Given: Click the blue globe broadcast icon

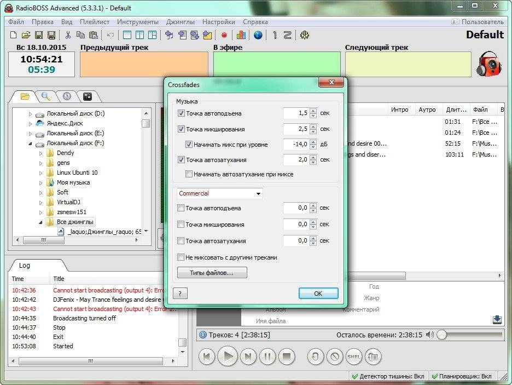Looking at the screenshot, I should (258, 35).
